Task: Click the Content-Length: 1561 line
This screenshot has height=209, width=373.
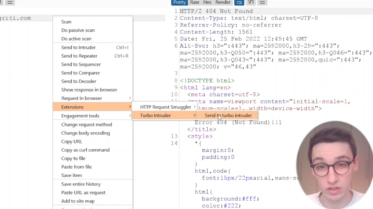Action: 216,32
